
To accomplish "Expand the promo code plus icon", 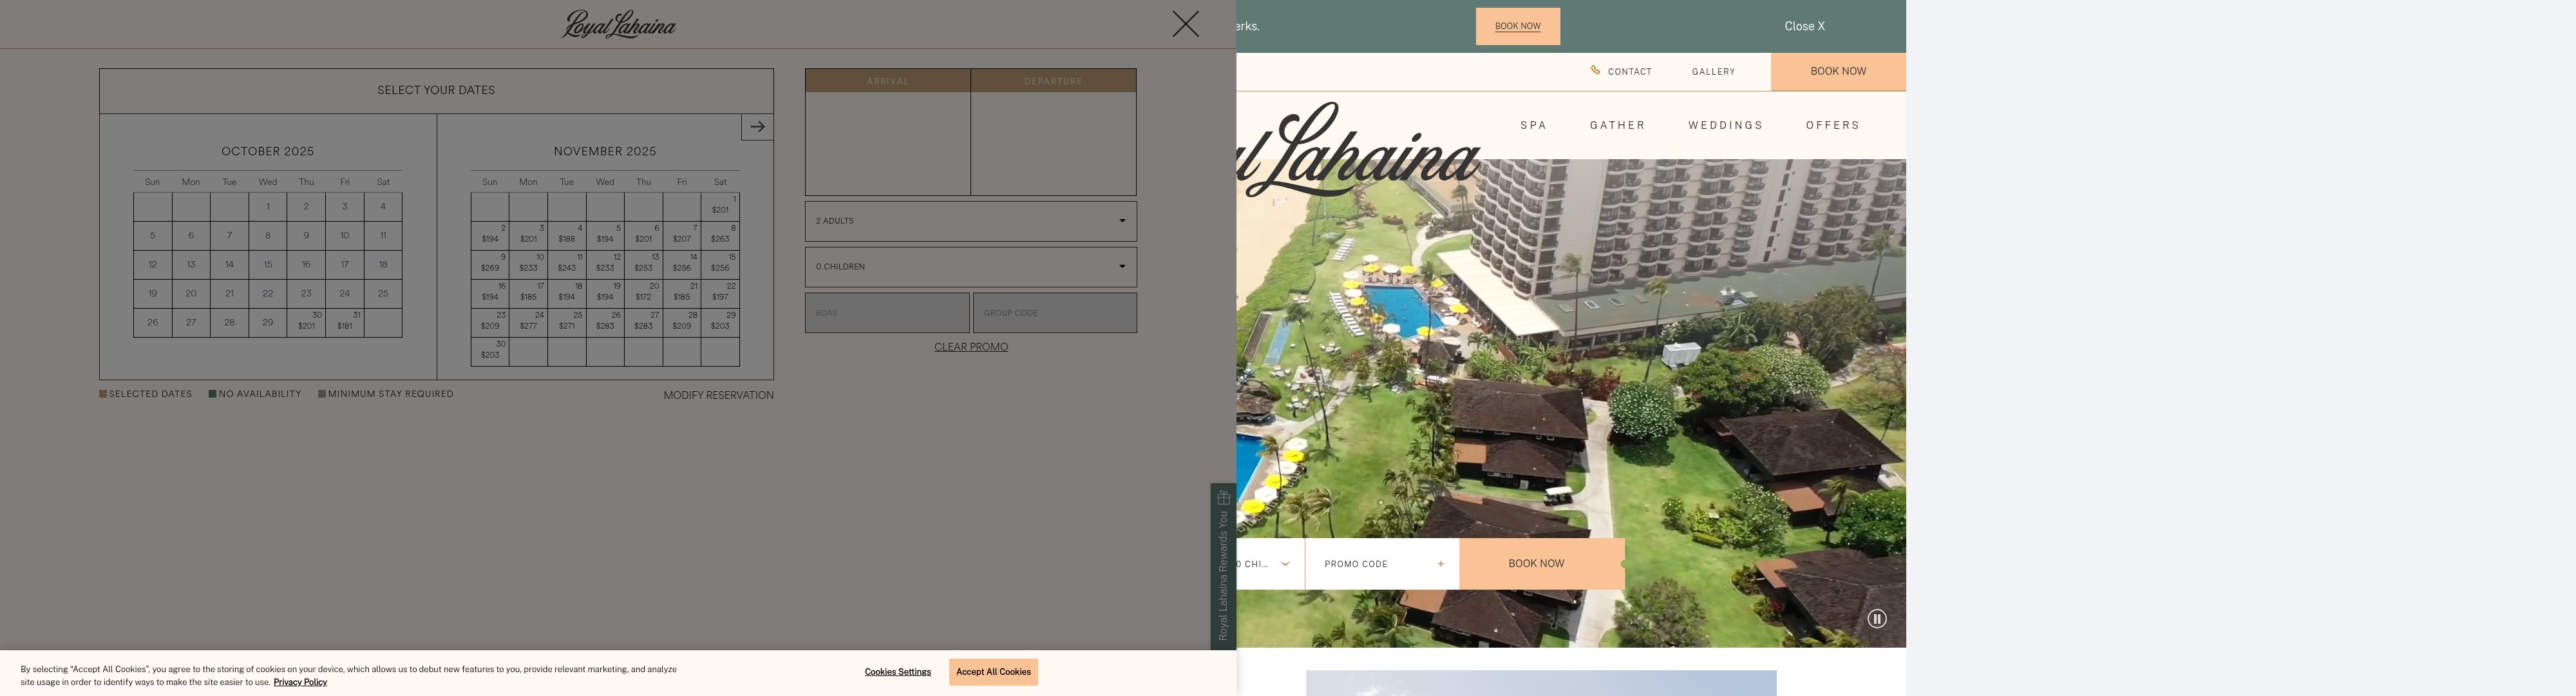I will point(1441,564).
